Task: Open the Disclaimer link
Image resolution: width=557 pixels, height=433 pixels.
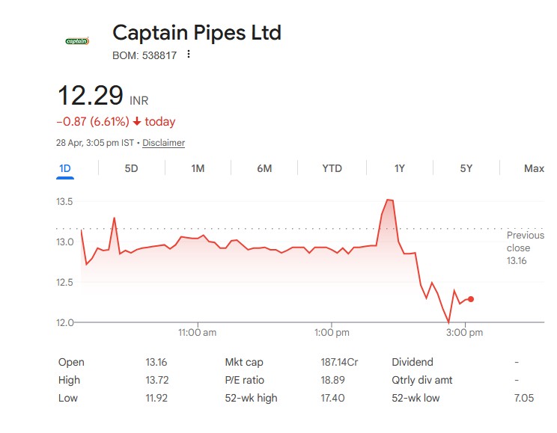Action: (163, 143)
